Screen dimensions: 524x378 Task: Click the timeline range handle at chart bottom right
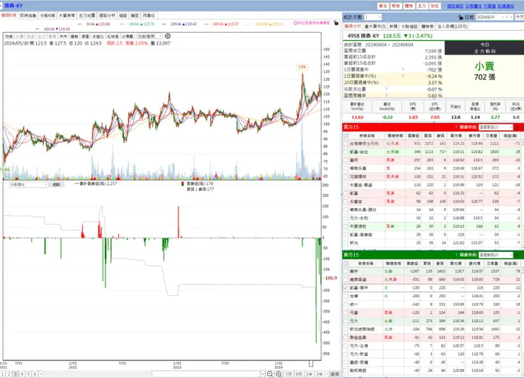pos(311,363)
